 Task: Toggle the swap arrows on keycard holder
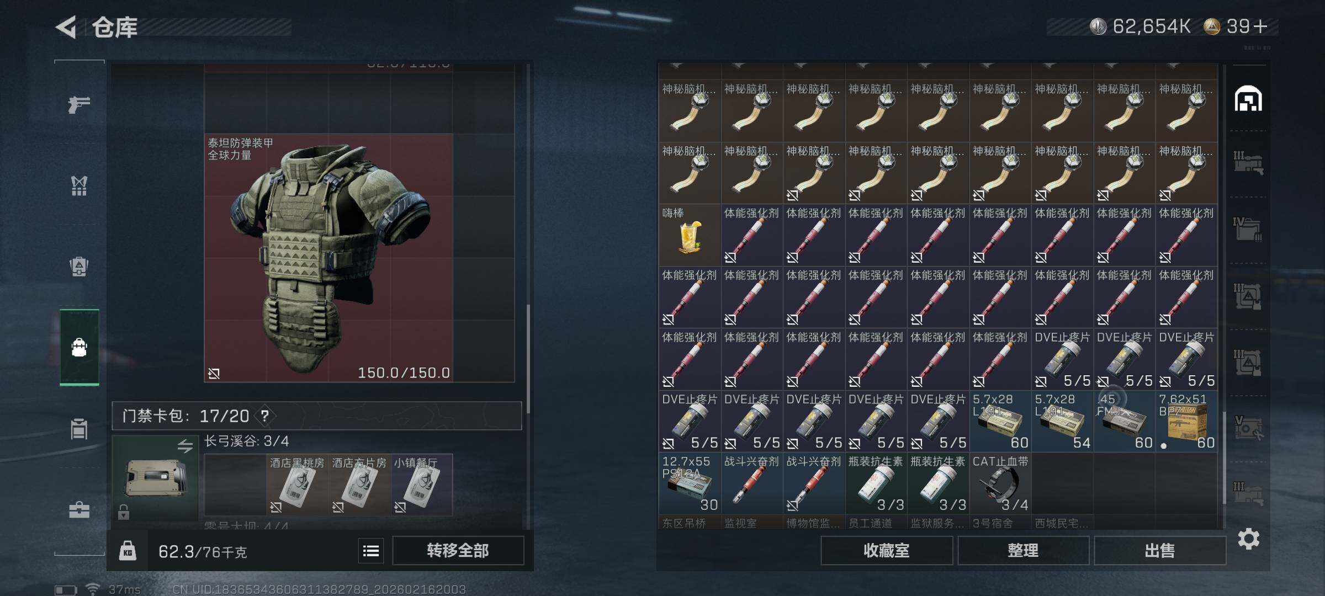[x=185, y=446]
